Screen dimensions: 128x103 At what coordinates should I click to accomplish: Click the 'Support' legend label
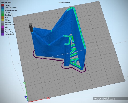click(x=8, y=22)
